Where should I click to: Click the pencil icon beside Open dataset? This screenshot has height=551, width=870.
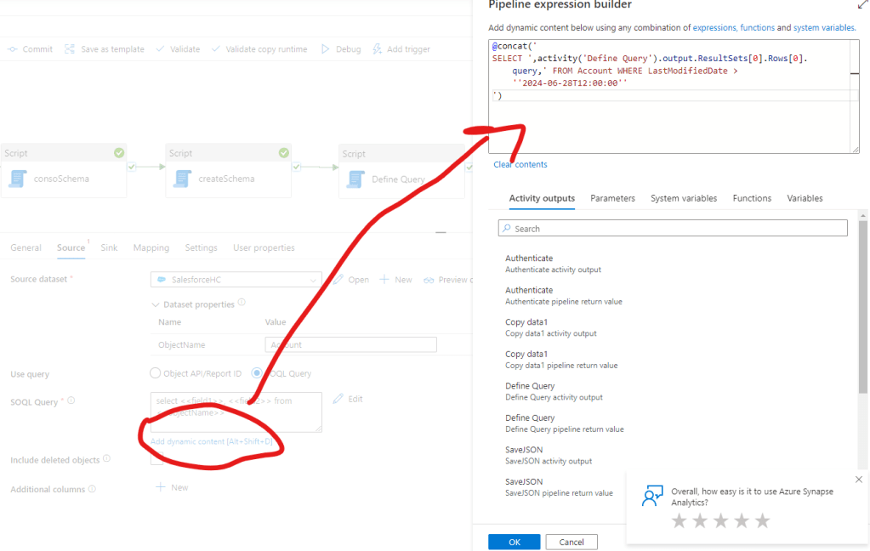click(338, 280)
